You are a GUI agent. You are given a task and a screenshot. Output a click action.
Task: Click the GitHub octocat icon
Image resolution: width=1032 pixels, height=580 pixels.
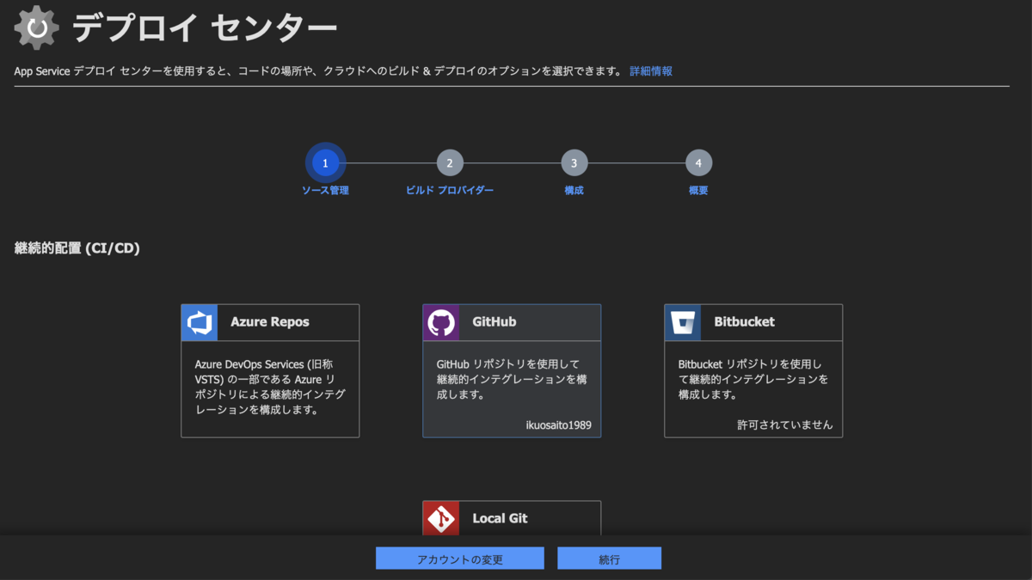point(441,322)
